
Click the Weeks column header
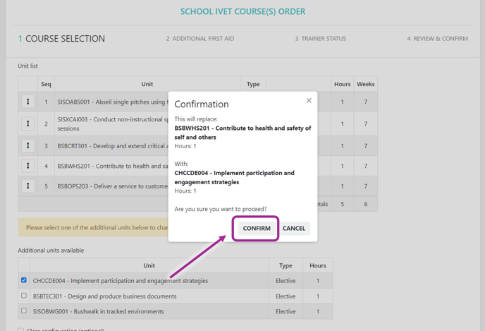click(x=366, y=84)
